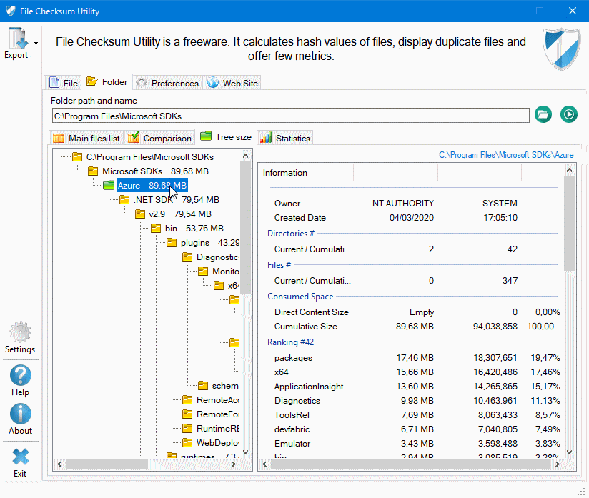
Task: Click the Help question mark icon
Action: tap(20, 375)
